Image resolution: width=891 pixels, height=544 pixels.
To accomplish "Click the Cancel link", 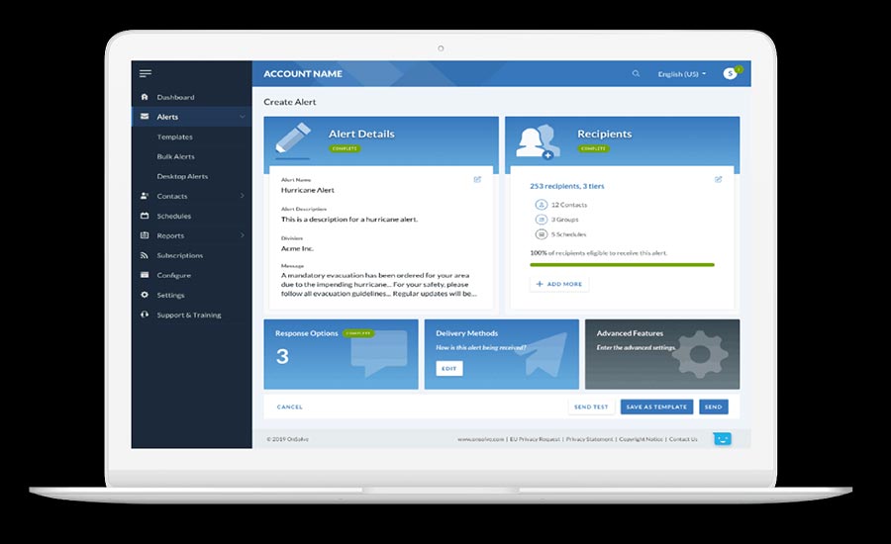I will click(290, 407).
